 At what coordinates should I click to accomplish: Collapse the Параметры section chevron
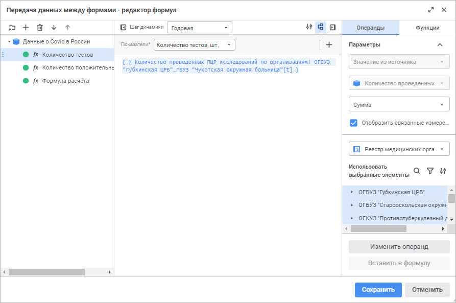tap(440, 44)
